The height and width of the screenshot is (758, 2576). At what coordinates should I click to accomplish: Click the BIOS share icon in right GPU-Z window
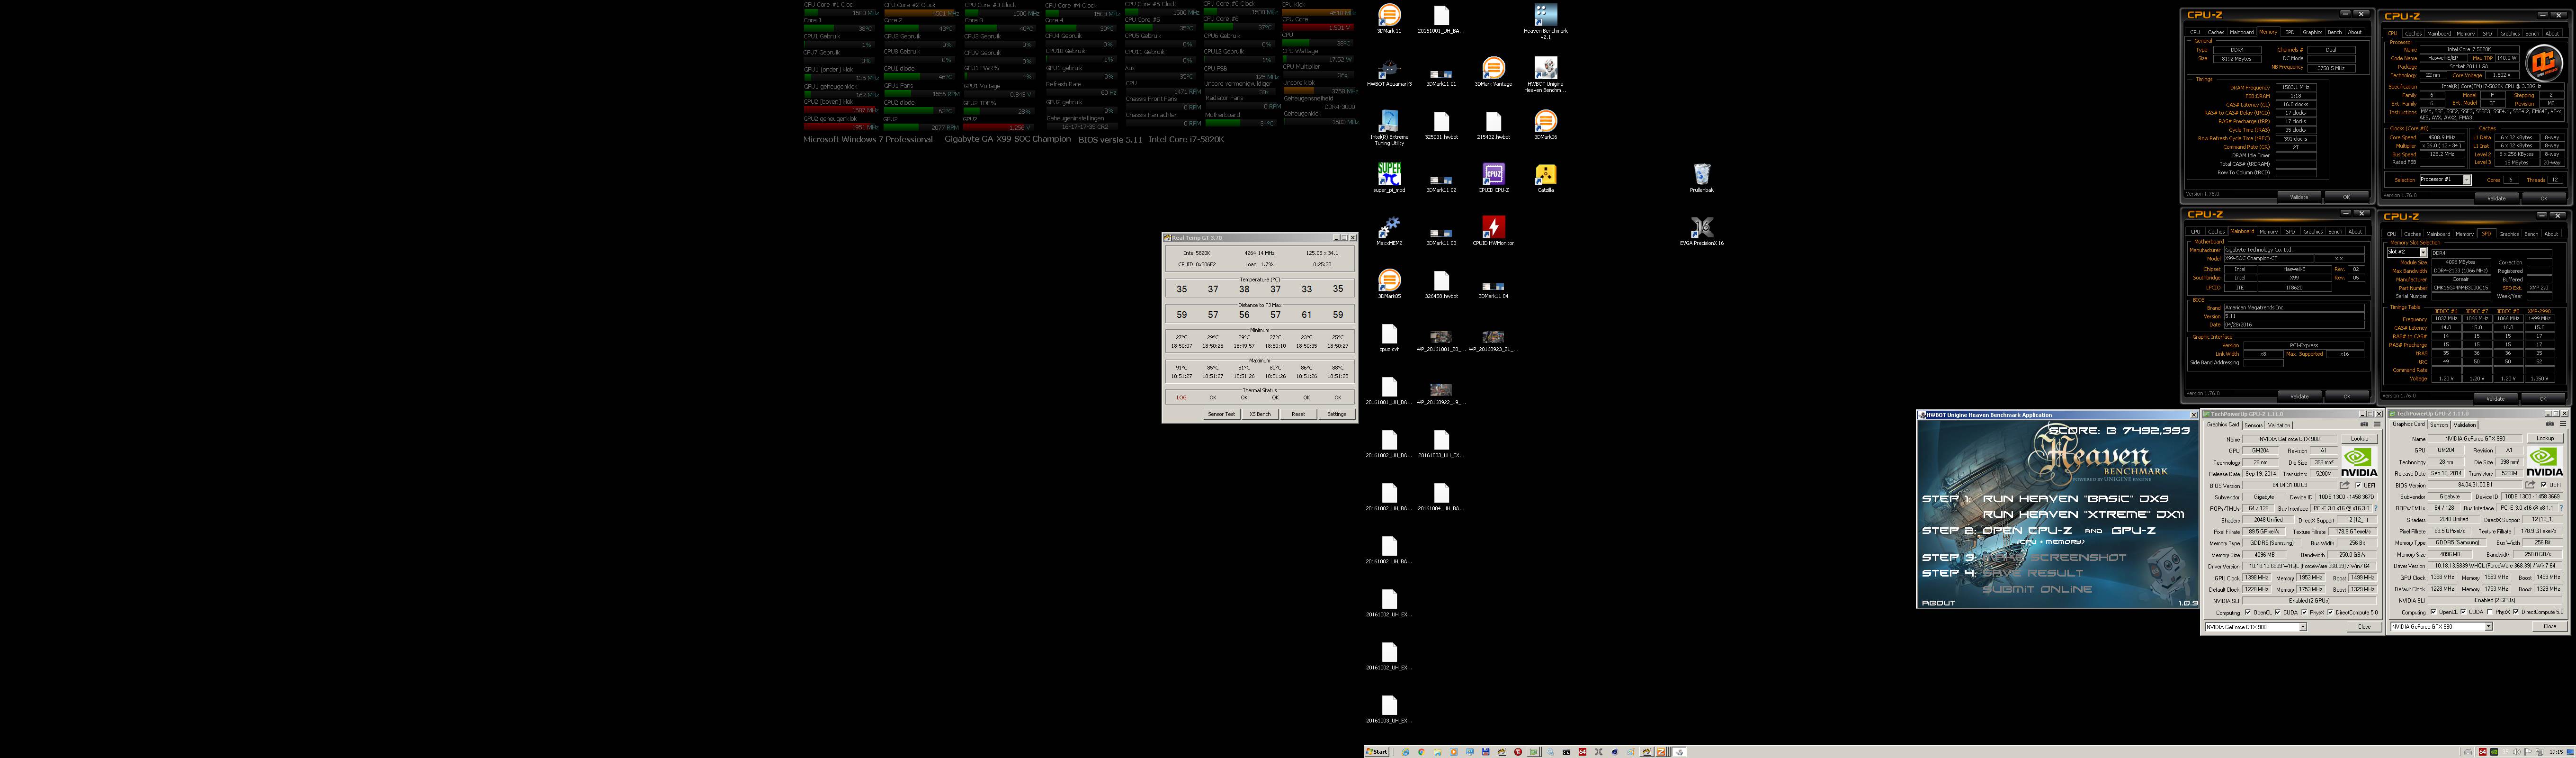pyautogui.click(x=2530, y=484)
